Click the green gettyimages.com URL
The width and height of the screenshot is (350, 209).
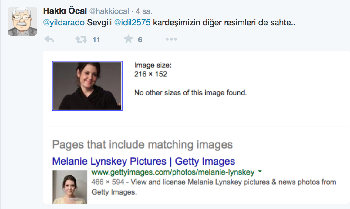pos(173,172)
